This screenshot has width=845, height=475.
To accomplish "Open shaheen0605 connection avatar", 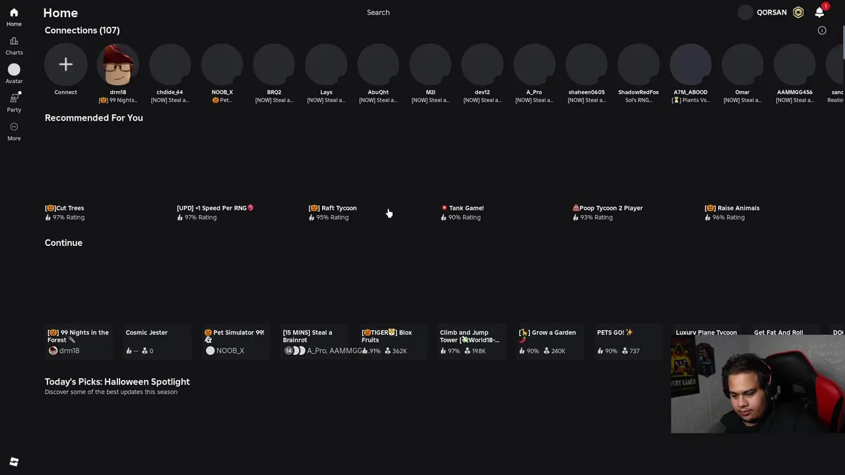I will 586,65.
